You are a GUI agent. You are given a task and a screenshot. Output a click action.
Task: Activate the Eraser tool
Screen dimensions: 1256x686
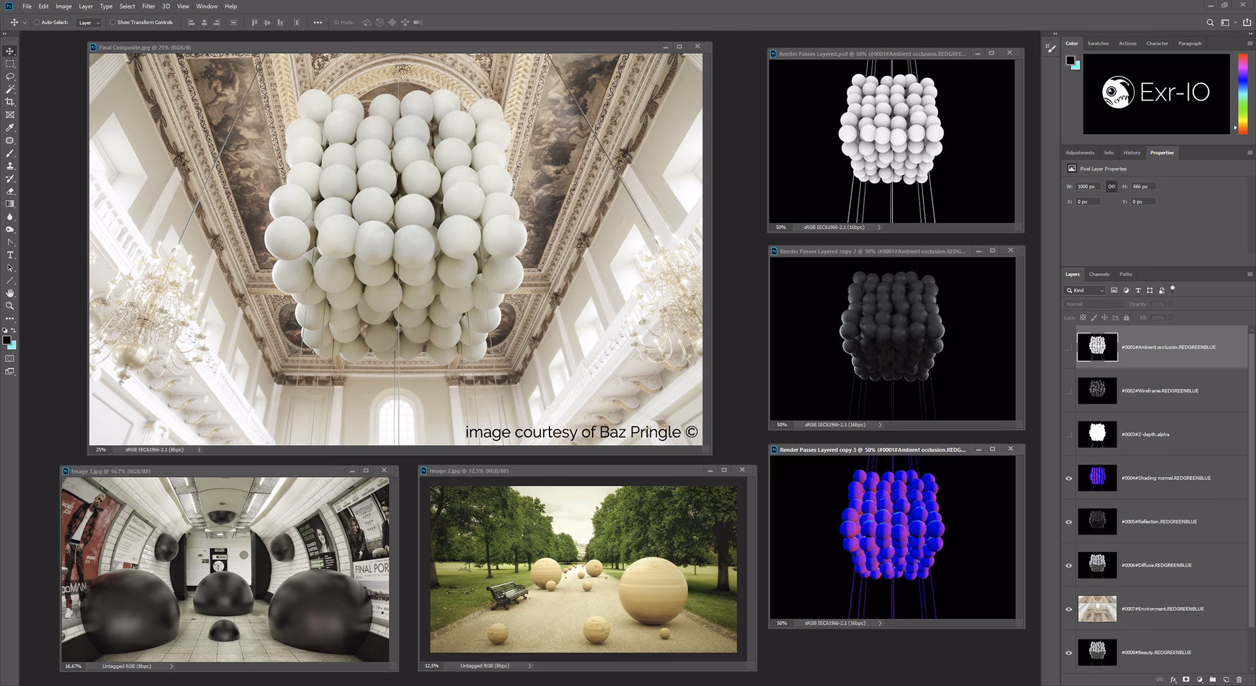coord(10,191)
